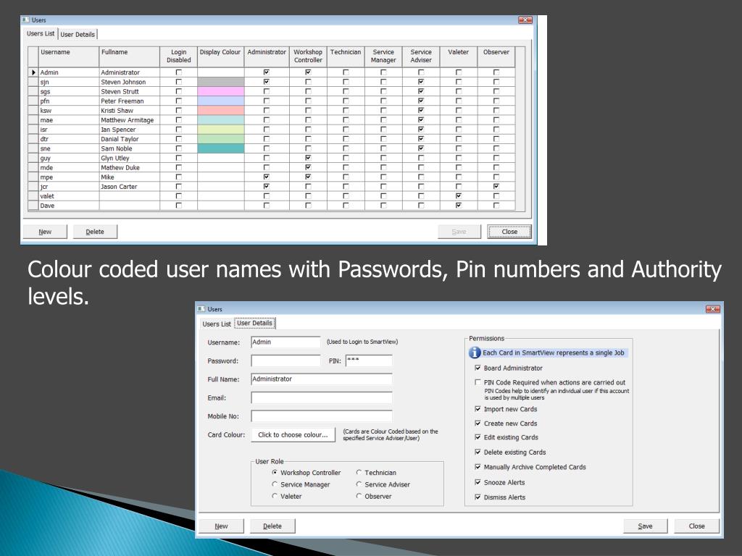Select the Observer user role
This screenshot has height=556, width=742.
[x=359, y=496]
